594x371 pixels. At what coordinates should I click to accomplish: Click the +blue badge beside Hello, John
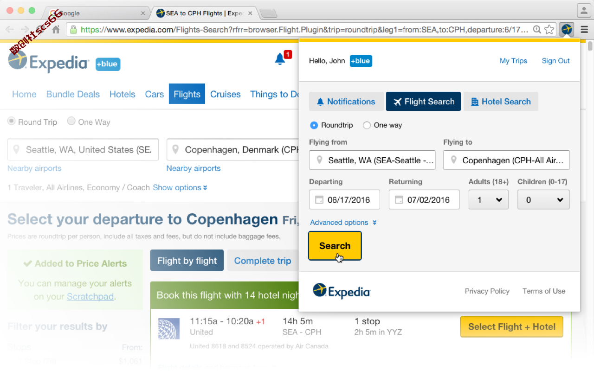click(x=361, y=61)
